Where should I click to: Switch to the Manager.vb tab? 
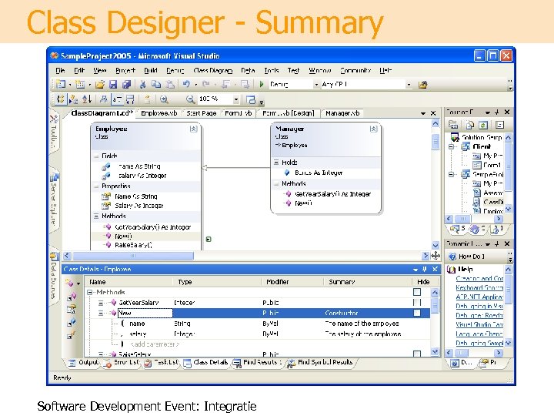tap(342, 113)
